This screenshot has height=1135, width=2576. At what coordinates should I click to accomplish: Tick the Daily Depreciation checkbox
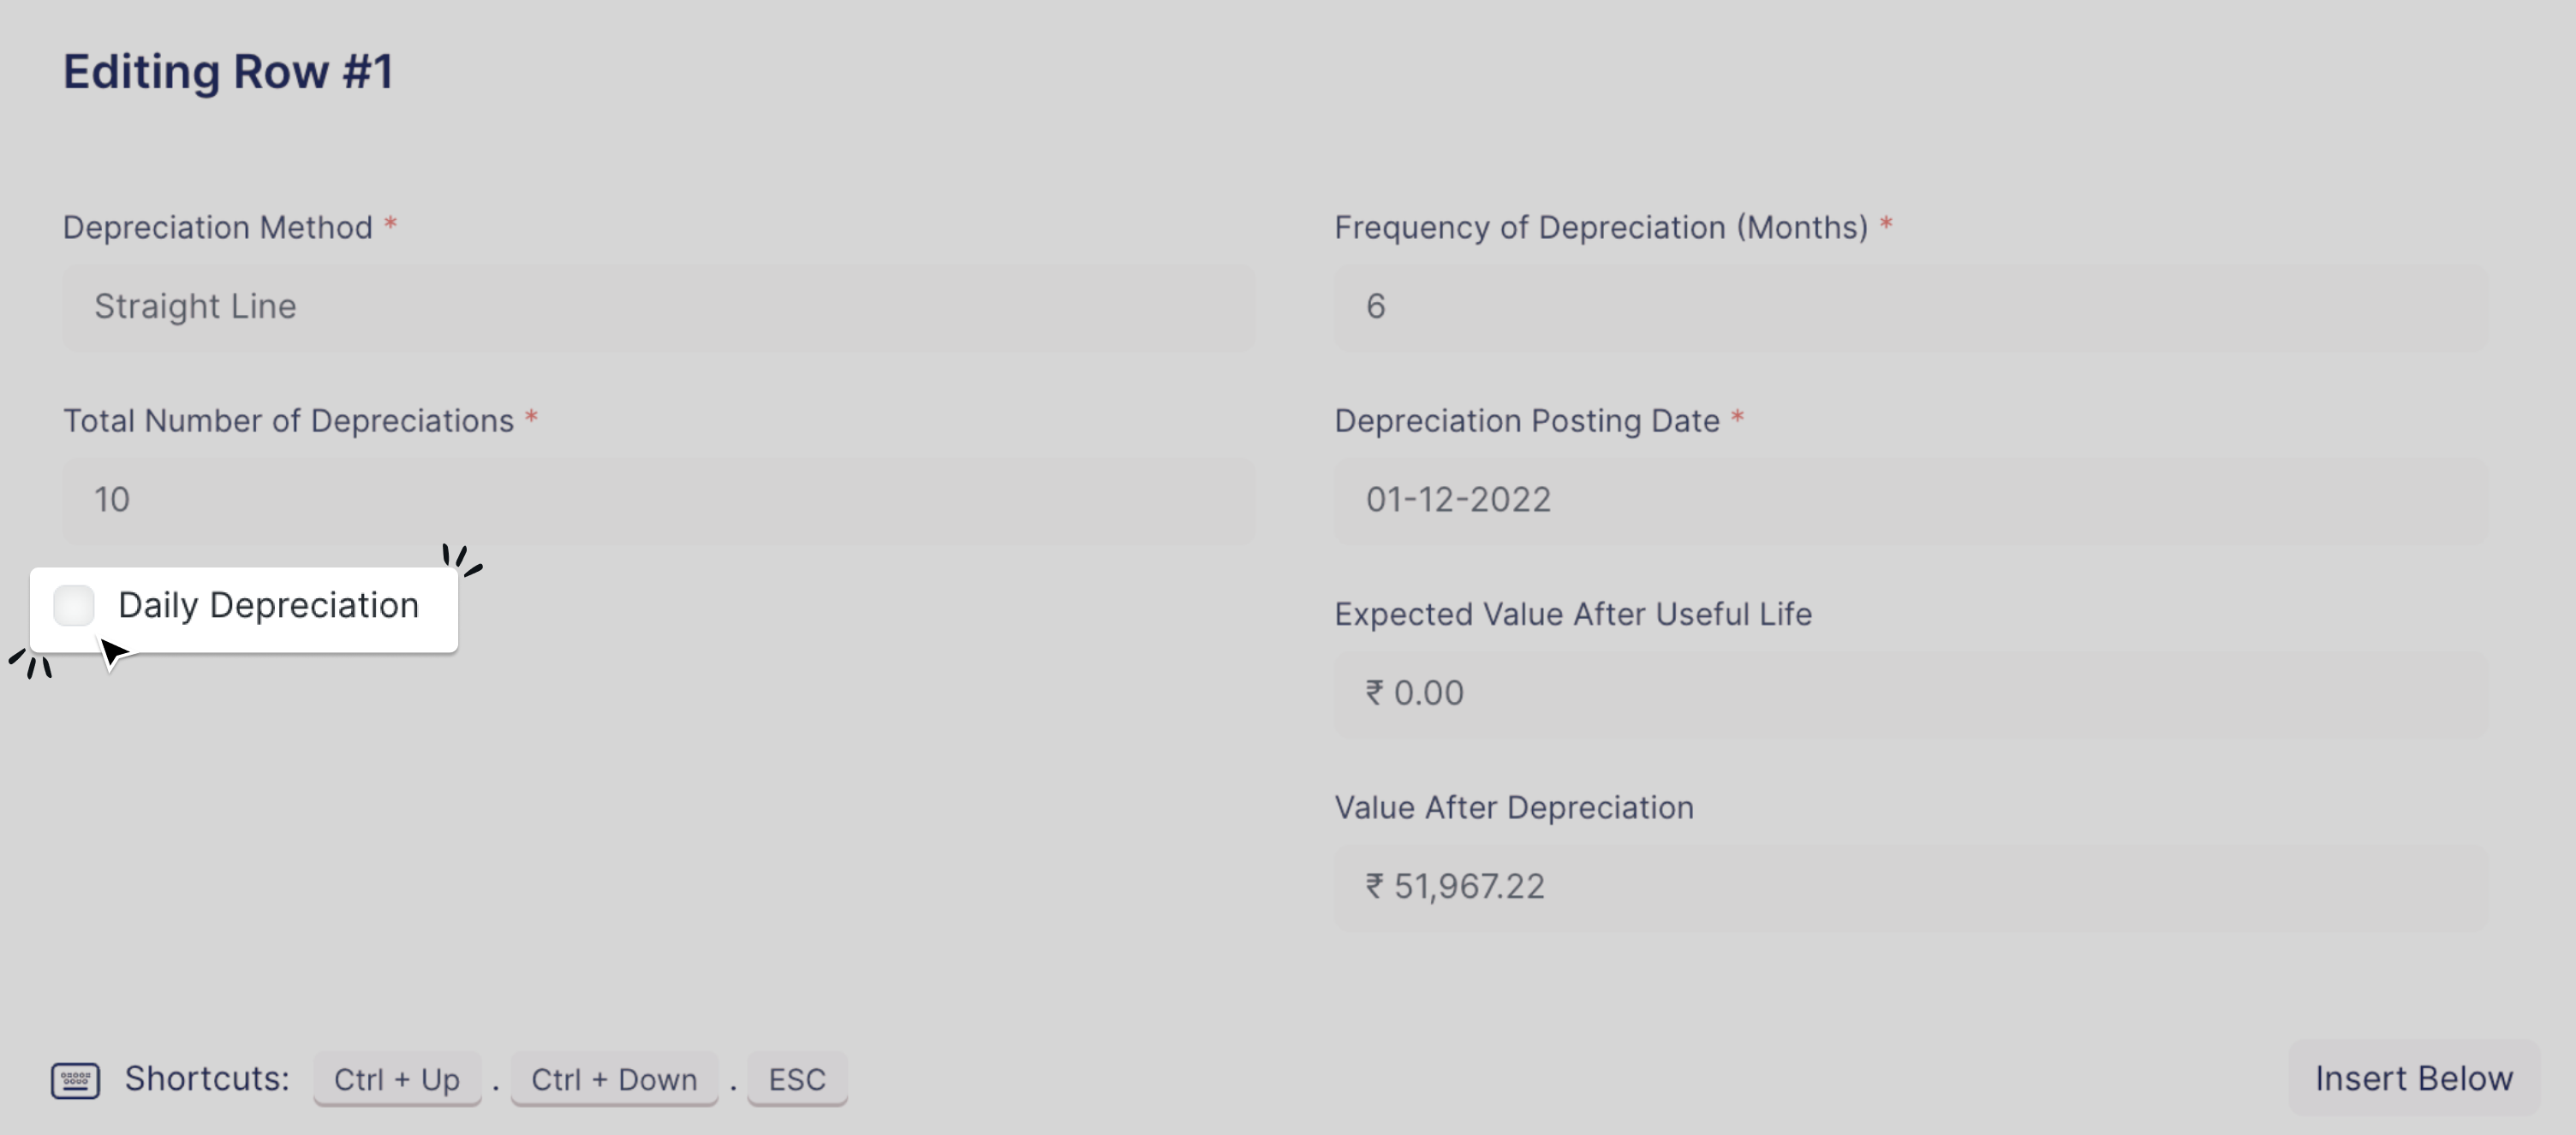coord(74,605)
